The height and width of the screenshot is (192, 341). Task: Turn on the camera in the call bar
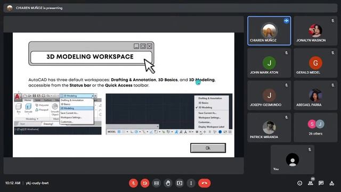tap(145, 183)
